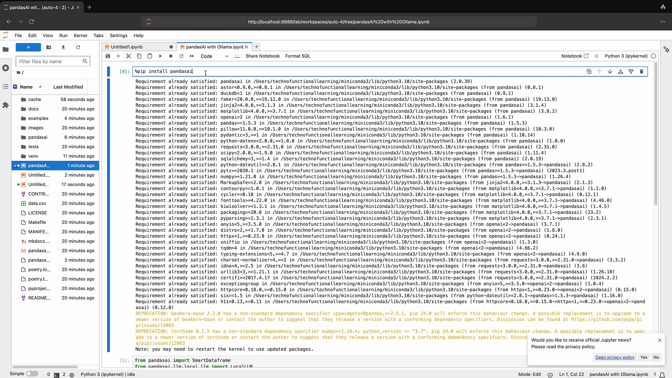Image resolution: width=672 pixels, height=378 pixels.
Task: Cut the selected cell using the scissors icon
Action: [129, 56]
